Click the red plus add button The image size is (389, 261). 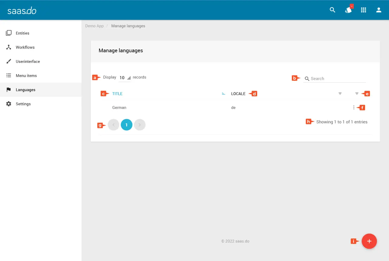(x=369, y=241)
